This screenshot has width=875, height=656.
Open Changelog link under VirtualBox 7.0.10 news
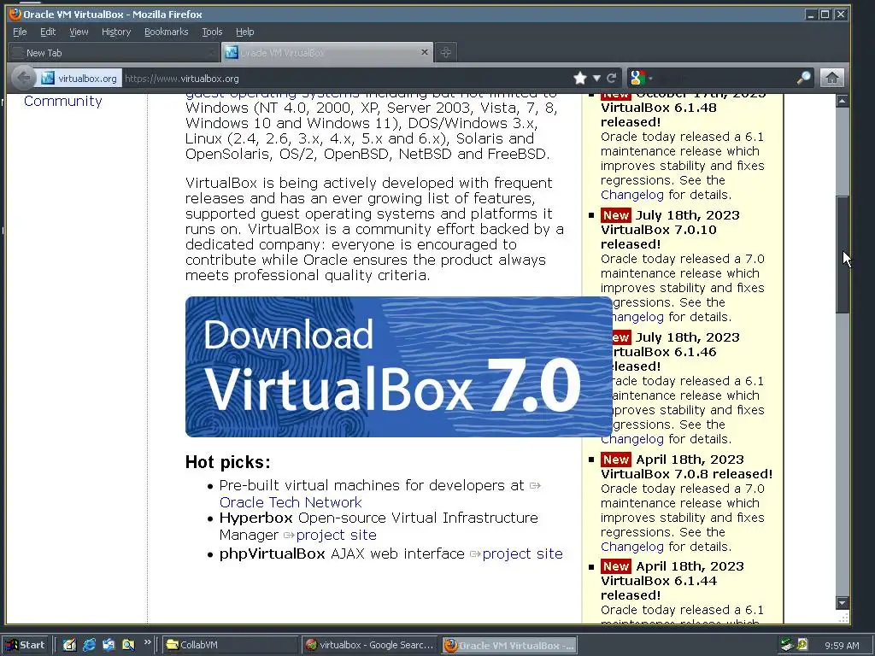pos(636,317)
